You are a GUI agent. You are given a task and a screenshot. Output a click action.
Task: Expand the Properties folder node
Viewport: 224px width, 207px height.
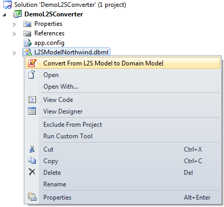tap(14, 24)
